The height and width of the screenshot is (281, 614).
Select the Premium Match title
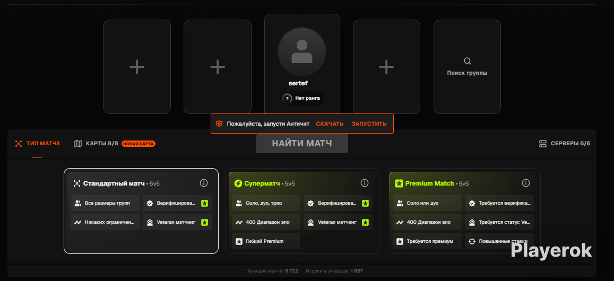click(x=429, y=183)
